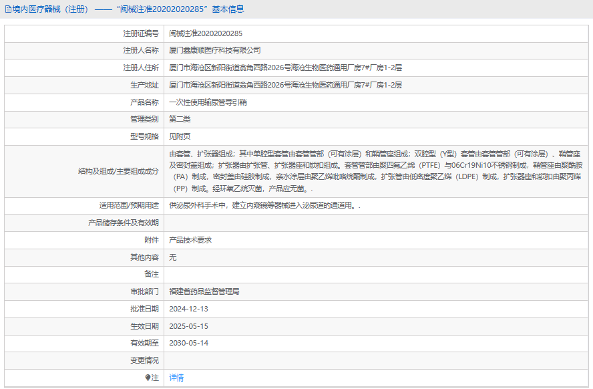Image resolution: width=593 pixels, height=389 pixels.
Task: Click the lightbulb icon next to 注
Action: [148, 378]
